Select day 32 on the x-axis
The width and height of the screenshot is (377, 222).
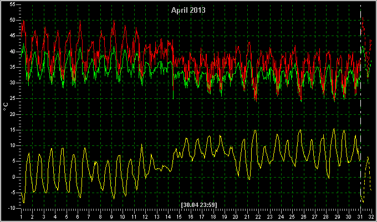[x=371, y=217]
